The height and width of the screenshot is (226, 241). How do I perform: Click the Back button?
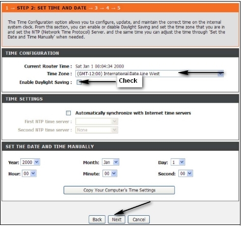click(x=97, y=219)
